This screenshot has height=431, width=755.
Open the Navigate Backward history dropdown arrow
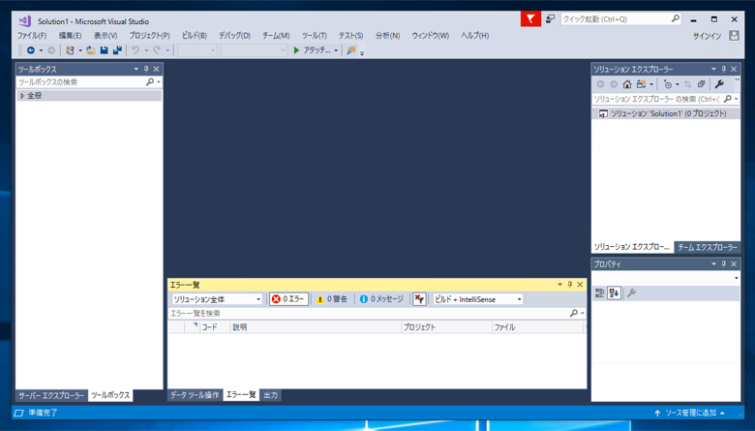41,50
